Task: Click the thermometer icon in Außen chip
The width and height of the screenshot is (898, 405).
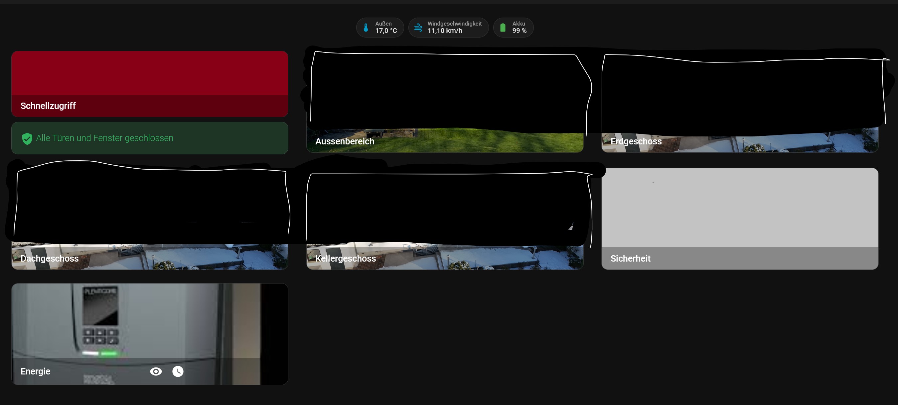Action: [x=366, y=28]
